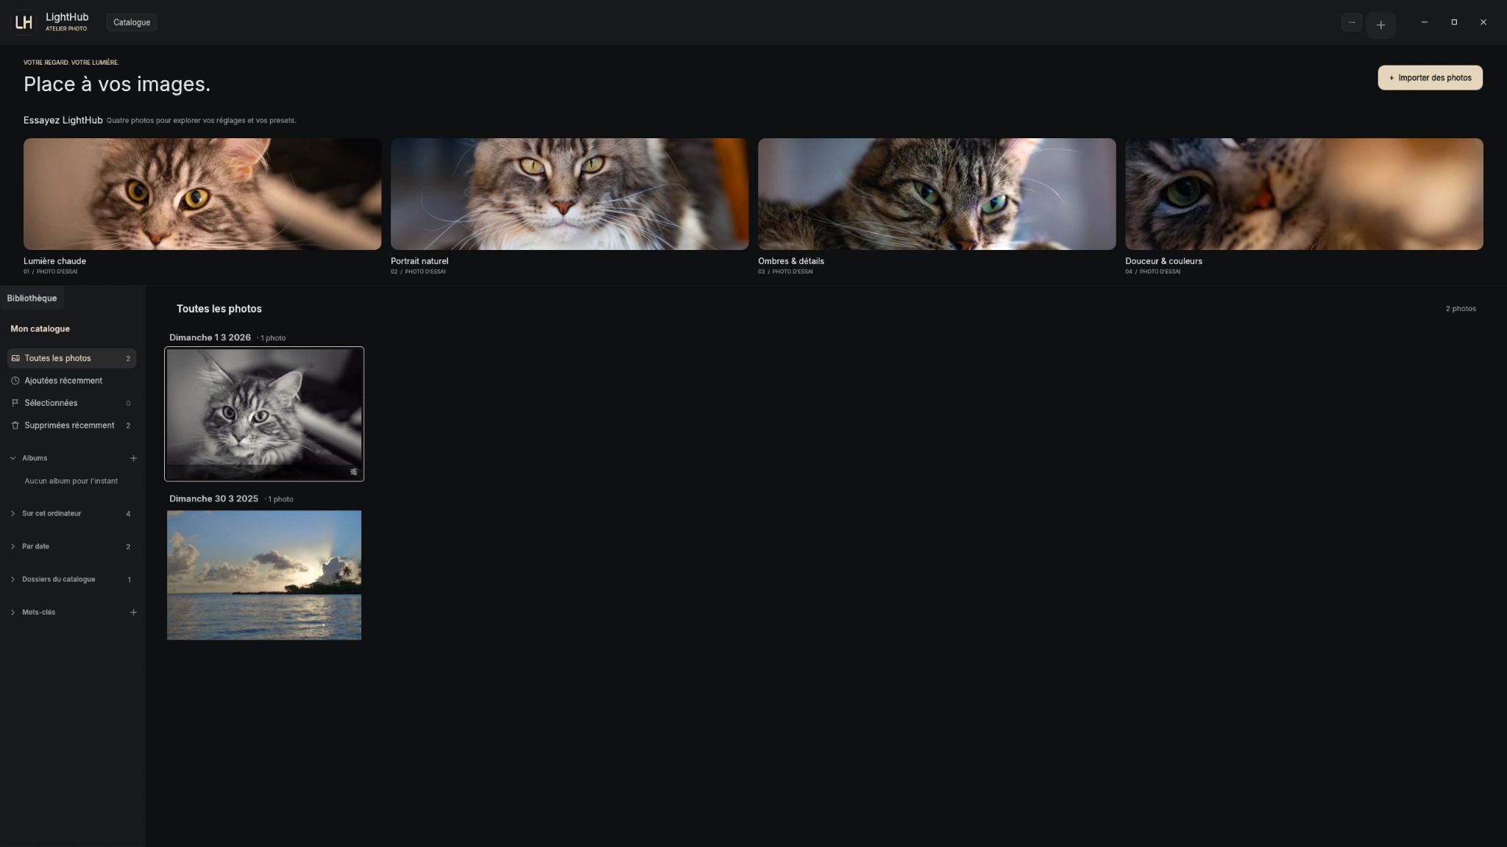Switch to the Catalogue tab
The image size is (1507, 847).
tap(132, 22)
